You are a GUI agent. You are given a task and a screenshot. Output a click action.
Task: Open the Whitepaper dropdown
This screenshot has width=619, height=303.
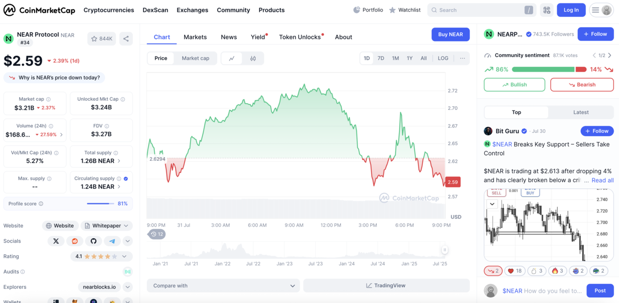coord(106,226)
